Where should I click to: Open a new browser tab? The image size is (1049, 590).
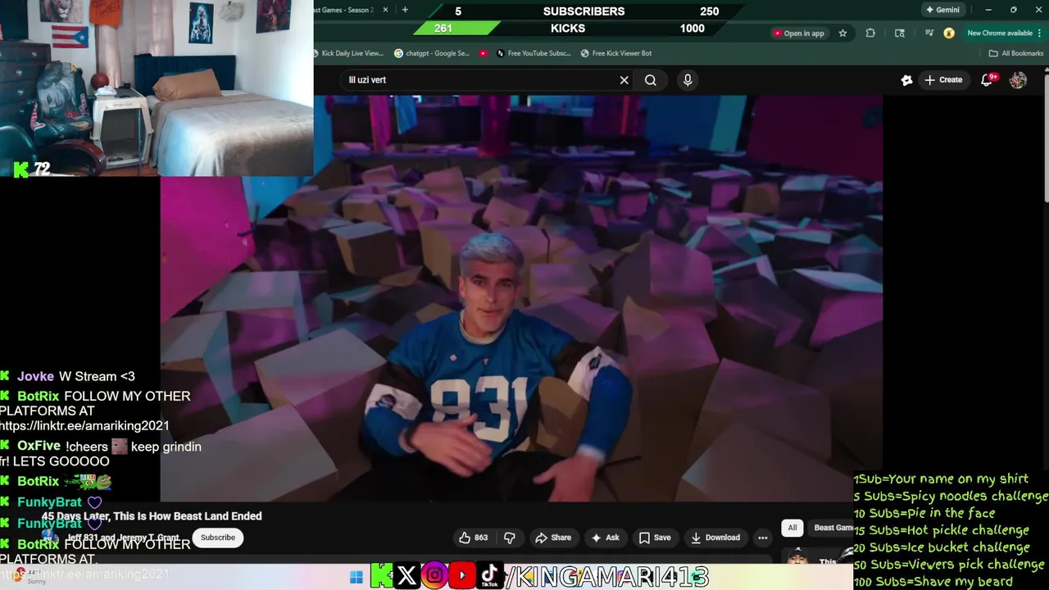point(405,10)
